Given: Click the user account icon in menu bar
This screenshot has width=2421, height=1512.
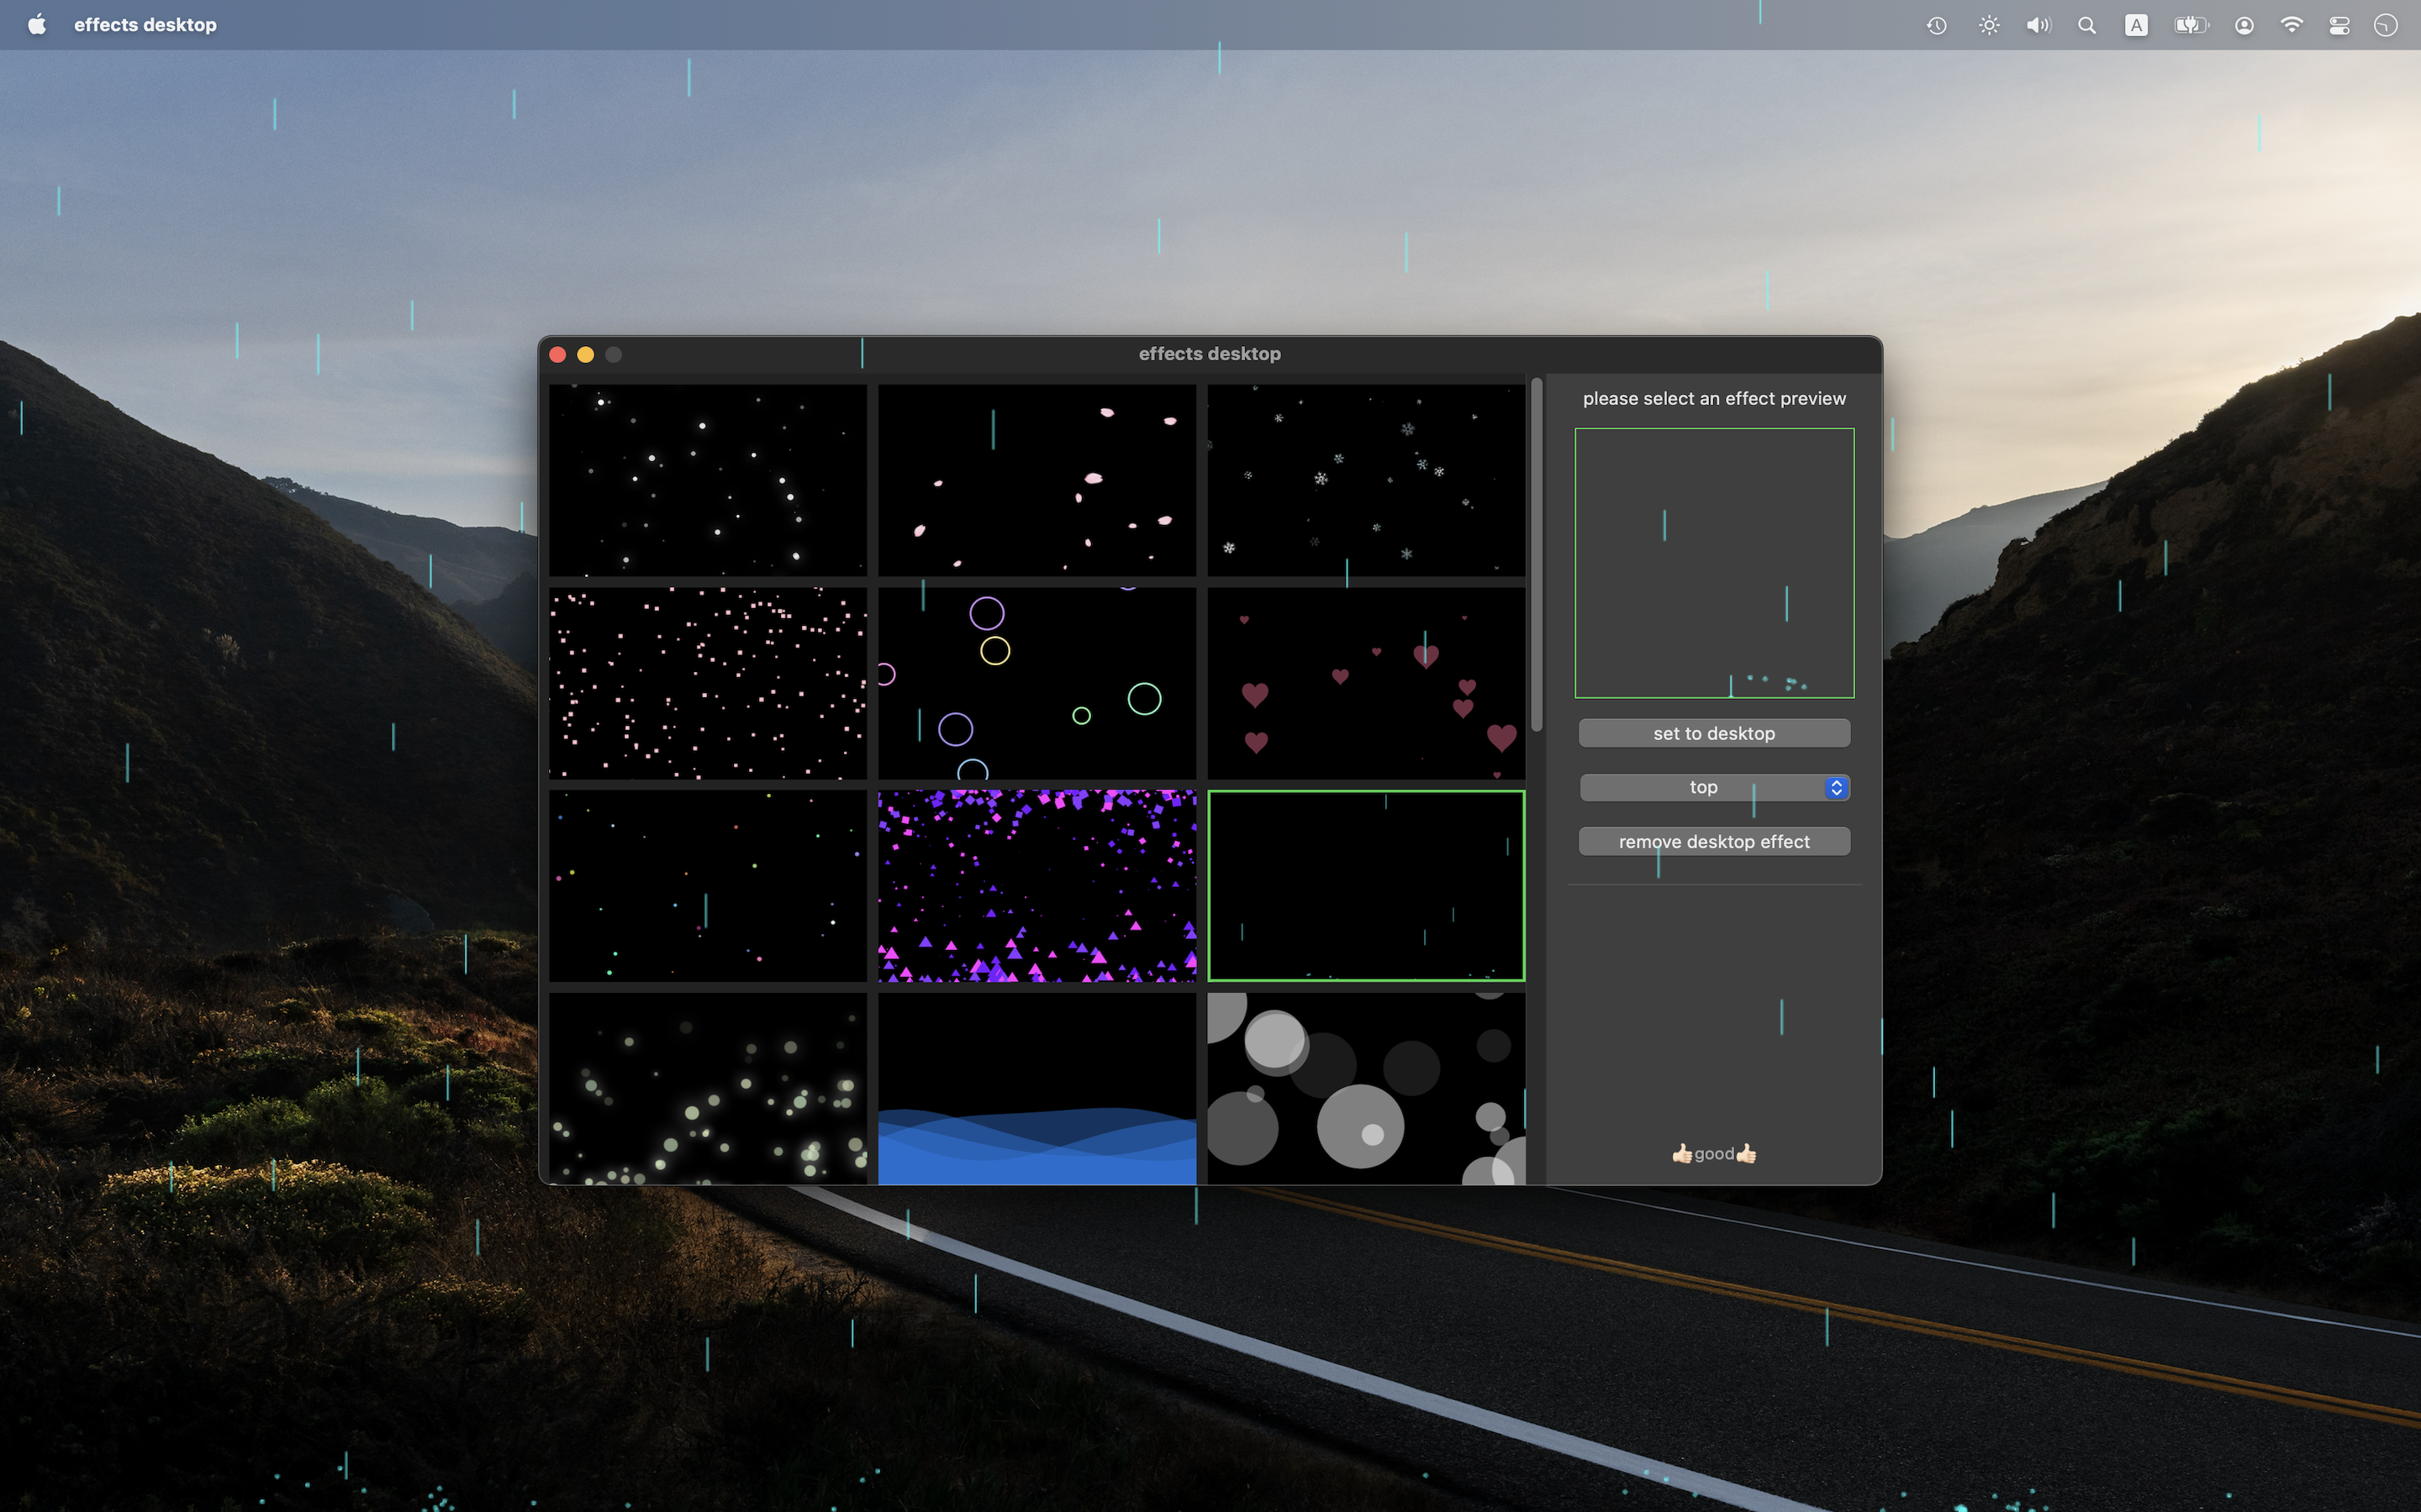Looking at the screenshot, I should pyautogui.click(x=2244, y=25).
